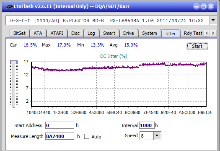Click the Interval field with 1000
The width and height of the screenshot is (220, 151).
click(147, 125)
